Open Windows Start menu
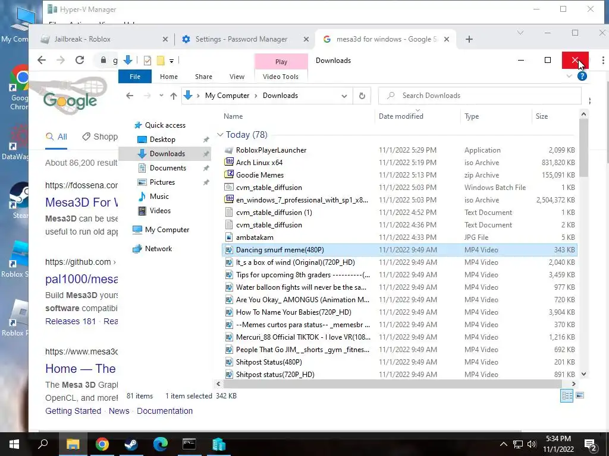Image resolution: width=609 pixels, height=456 pixels. (14, 444)
